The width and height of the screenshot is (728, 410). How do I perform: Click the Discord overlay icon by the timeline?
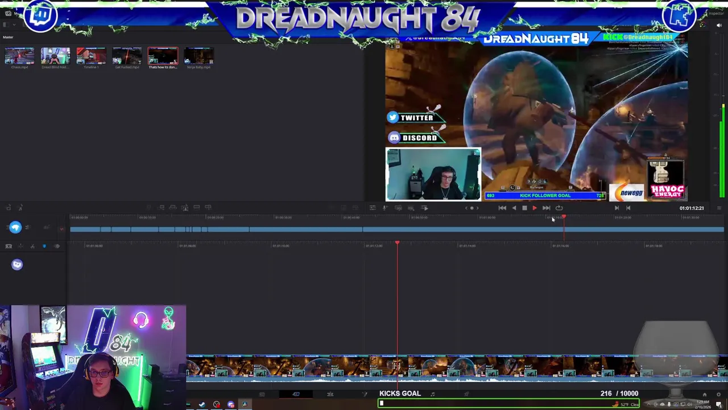click(x=17, y=264)
